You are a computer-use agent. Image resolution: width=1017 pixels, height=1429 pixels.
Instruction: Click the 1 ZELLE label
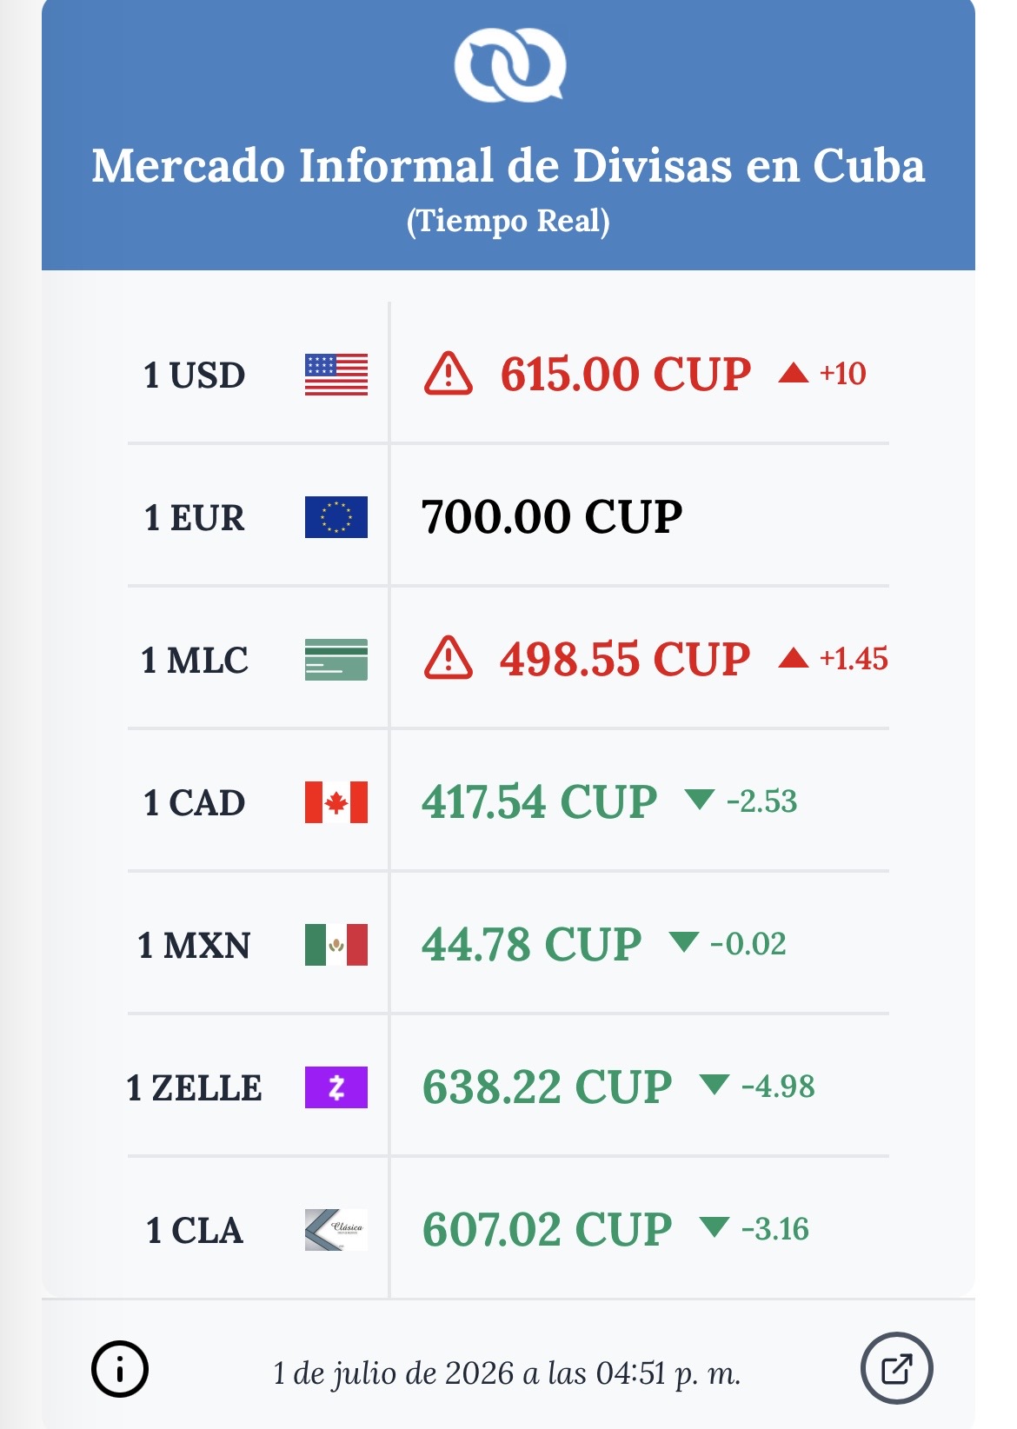point(195,1088)
